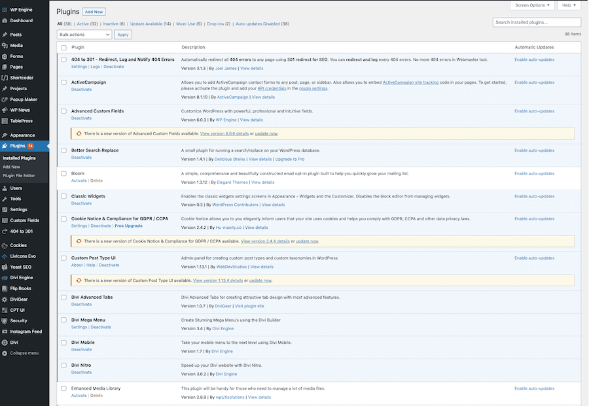The image size is (589, 406).
Task: Tick the Bloom plugin checkbox
Action: [x=63, y=174]
